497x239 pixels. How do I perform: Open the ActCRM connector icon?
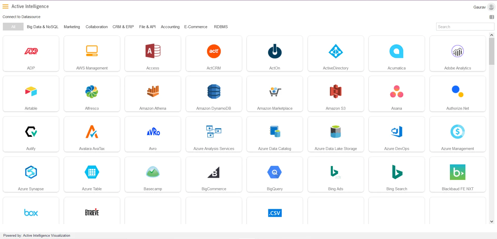214,51
